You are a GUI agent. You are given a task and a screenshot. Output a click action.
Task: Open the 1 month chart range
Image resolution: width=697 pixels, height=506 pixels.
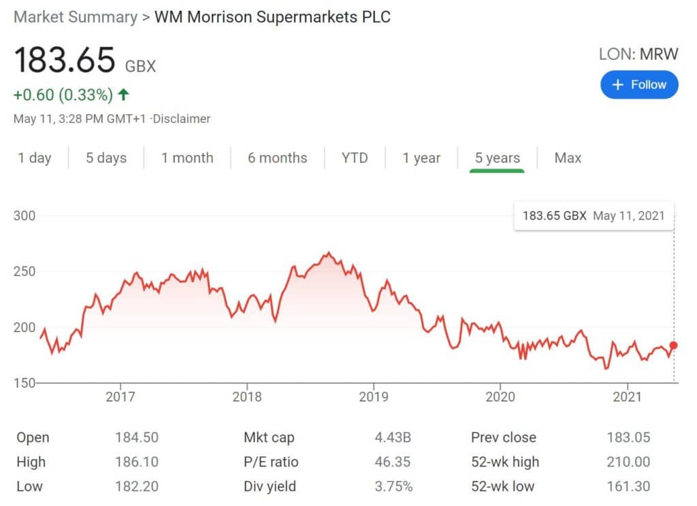point(187,158)
